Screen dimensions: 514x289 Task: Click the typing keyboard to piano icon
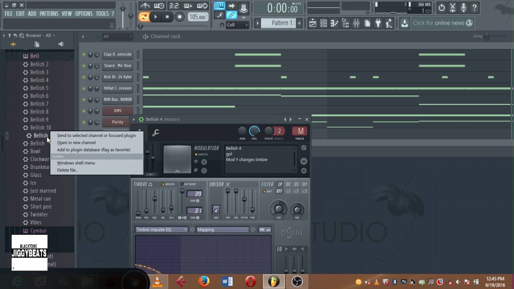click(x=219, y=6)
